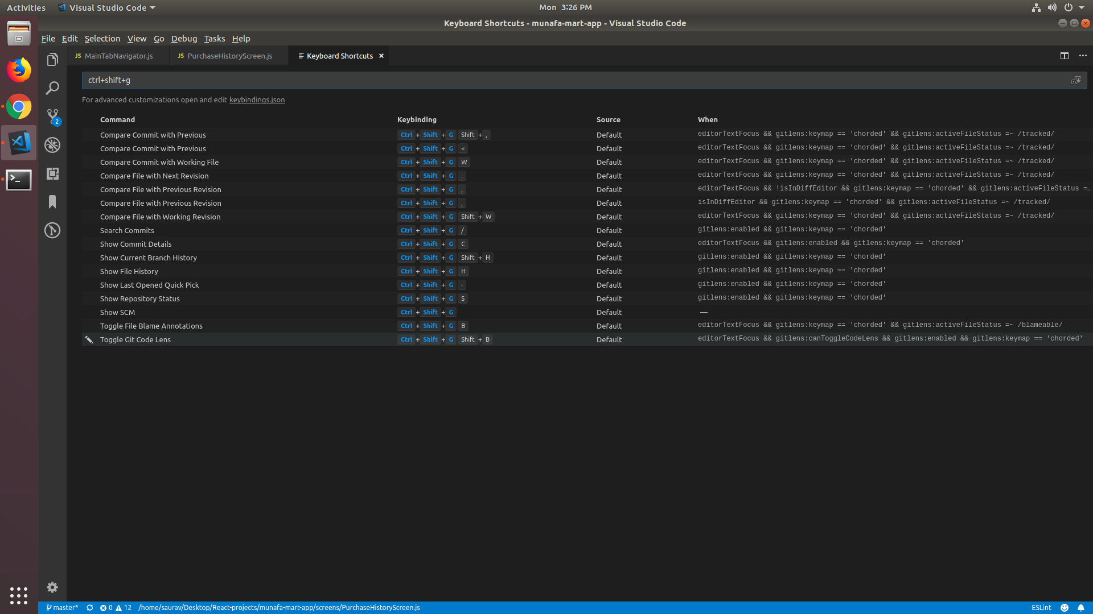Open the Extensions view icon
The width and height of the screenshot is (1093, 614).
[x=52, y=173]
